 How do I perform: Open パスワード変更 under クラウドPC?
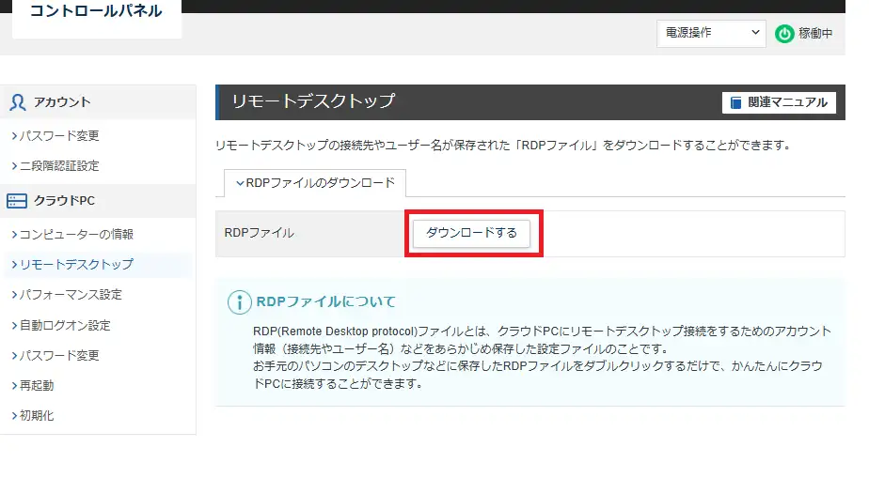[58, 355]
